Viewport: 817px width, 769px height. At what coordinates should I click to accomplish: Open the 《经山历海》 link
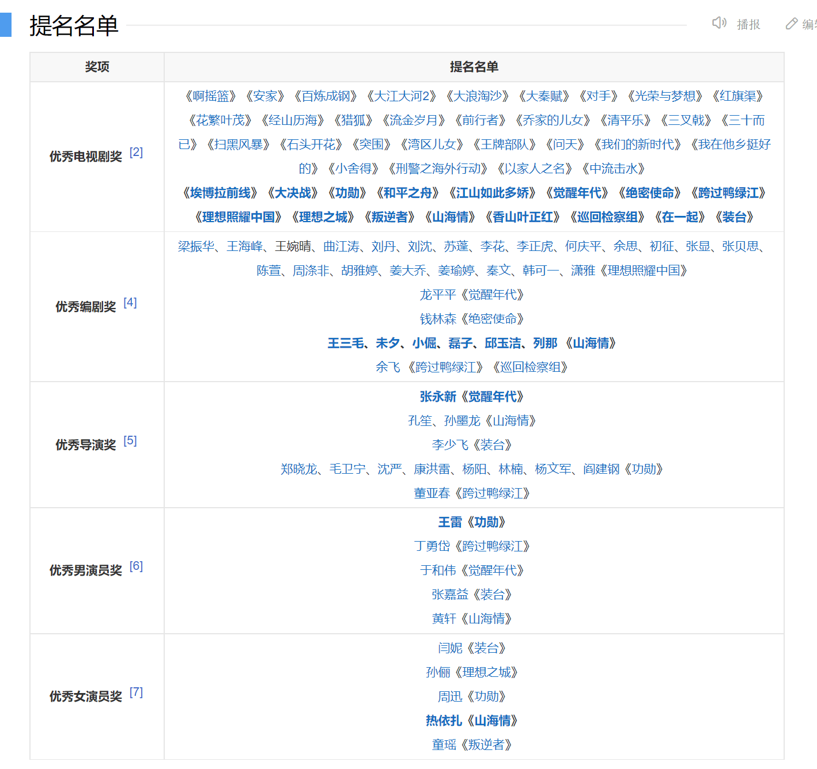pos(293,120)
